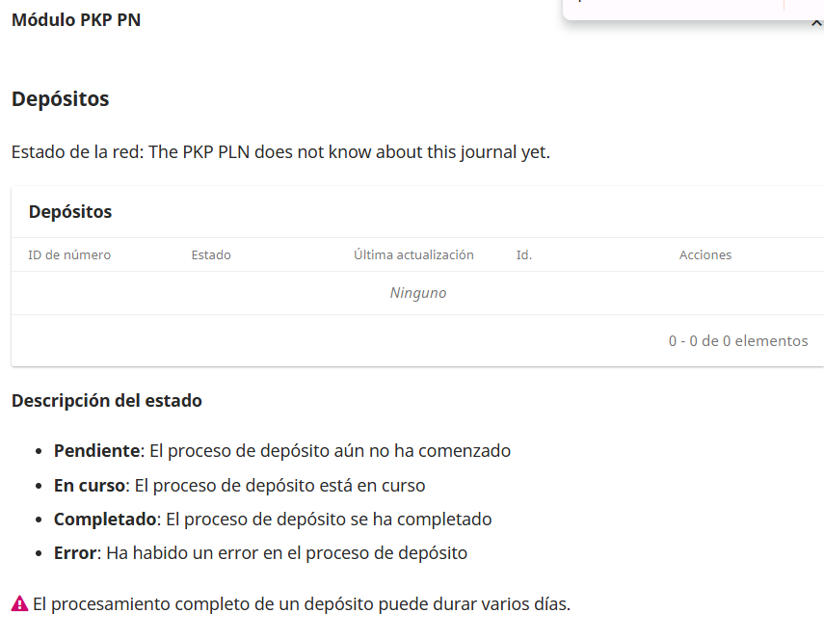Click the Depósitos table panel header

[70, 212]
